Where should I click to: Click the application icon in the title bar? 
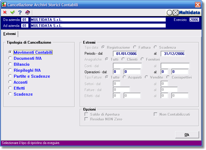coord(4,4)
